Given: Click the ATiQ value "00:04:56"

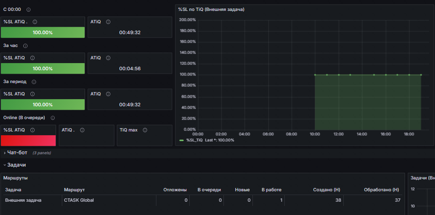Looking at the screenshot, I should [130, 68].
